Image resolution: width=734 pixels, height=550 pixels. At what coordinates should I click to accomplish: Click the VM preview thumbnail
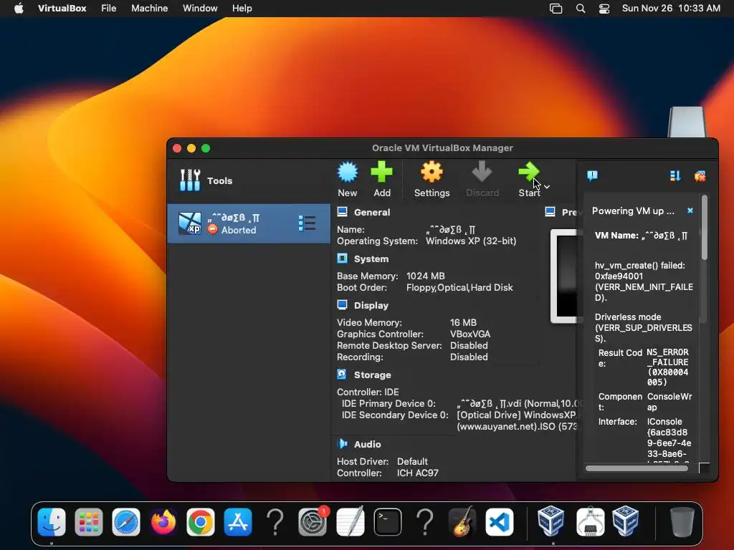[x=563, y=276]
